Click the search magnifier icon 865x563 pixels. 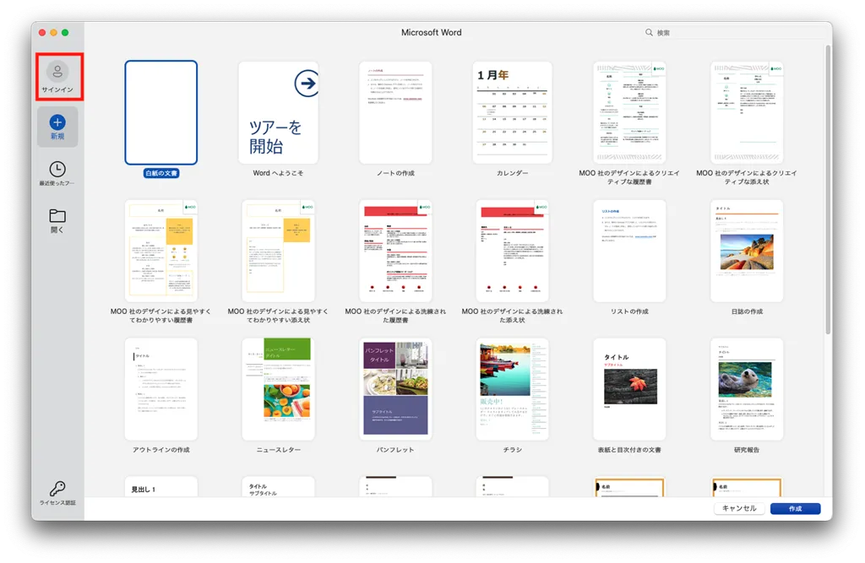pos(649,33)
